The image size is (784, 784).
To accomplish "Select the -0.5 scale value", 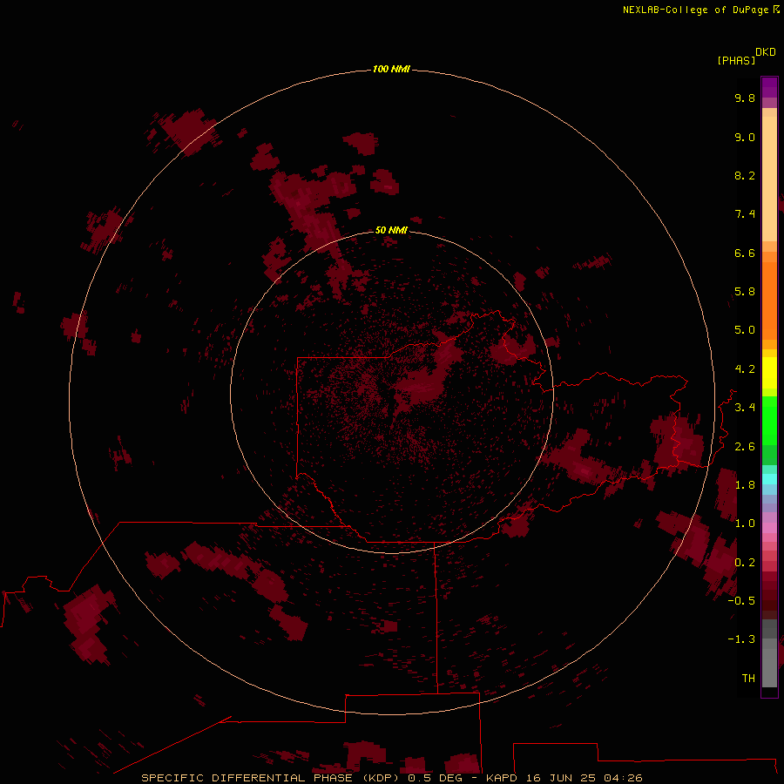I will coord(741,601).
